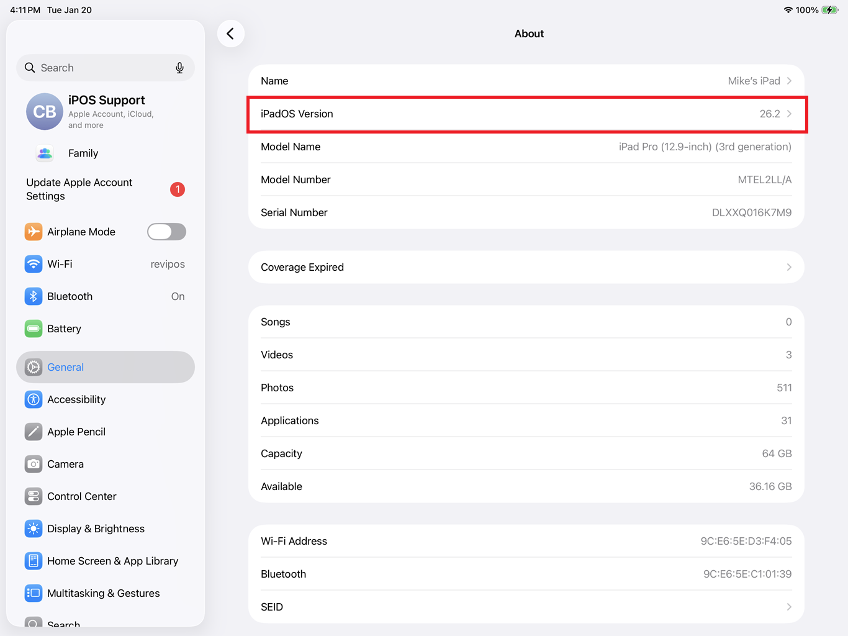
Task: Select the Songs row
Action: (x=526, y=322)
